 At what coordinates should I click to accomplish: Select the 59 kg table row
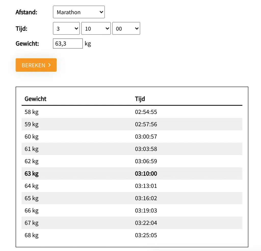(132, 124)
